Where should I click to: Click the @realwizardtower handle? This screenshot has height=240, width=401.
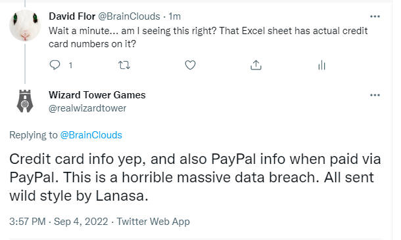(x=87, y=108)
